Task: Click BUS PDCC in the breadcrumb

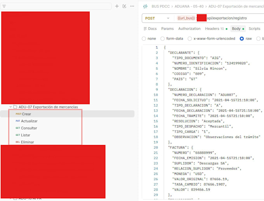Action: click(161, 6)
